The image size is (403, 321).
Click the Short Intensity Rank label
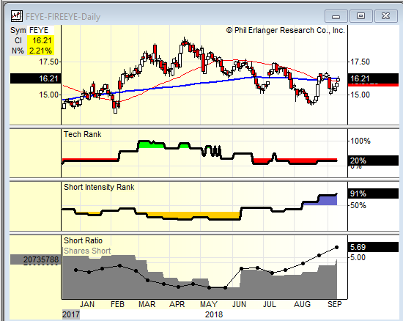click(99, 187)
